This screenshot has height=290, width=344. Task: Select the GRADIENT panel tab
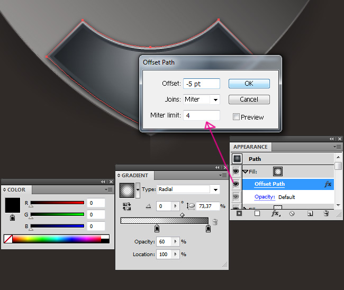click(135, 176)
